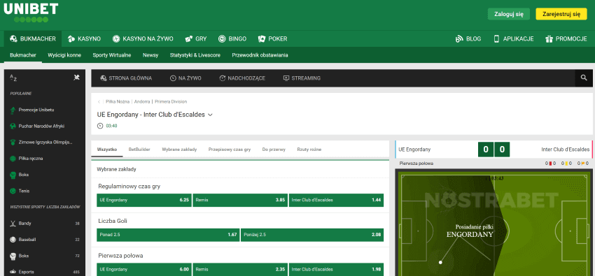Open Wyścigi konne submenu
The height and width of the screenshot is (276, 595).
point(64,55)
